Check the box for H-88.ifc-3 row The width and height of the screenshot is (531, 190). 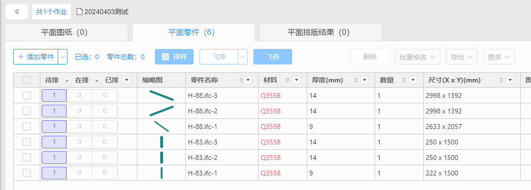pos(26,95)
